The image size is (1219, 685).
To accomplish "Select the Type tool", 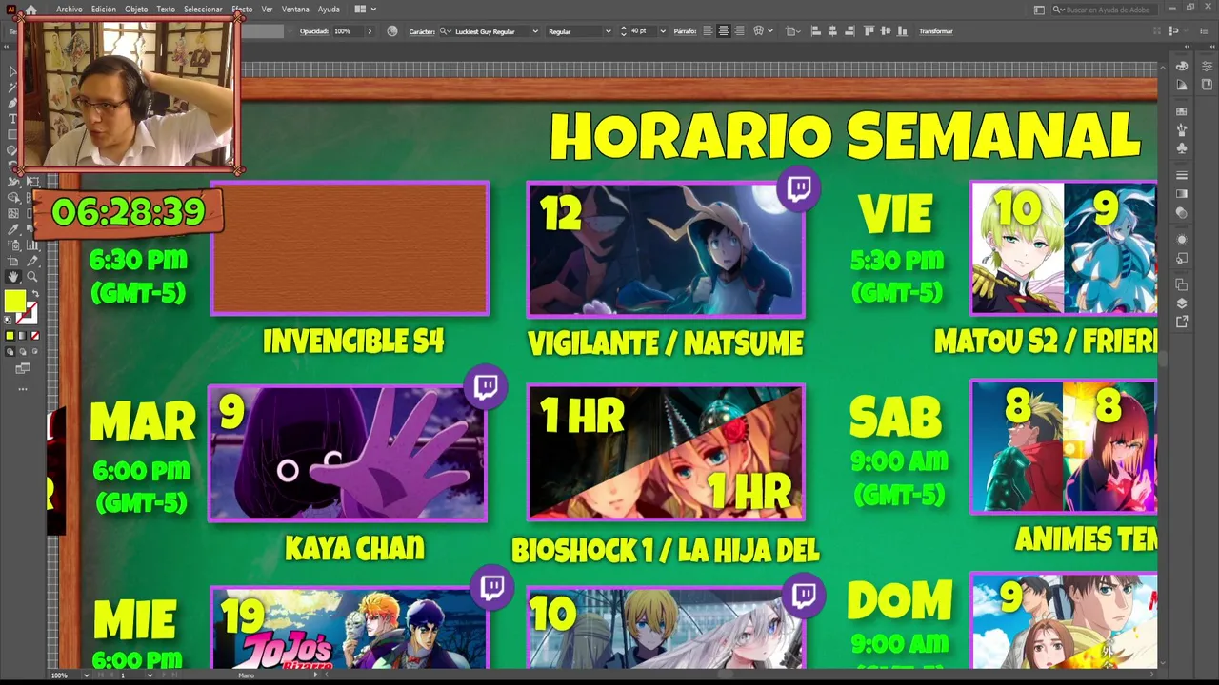I will click(12, 119).
